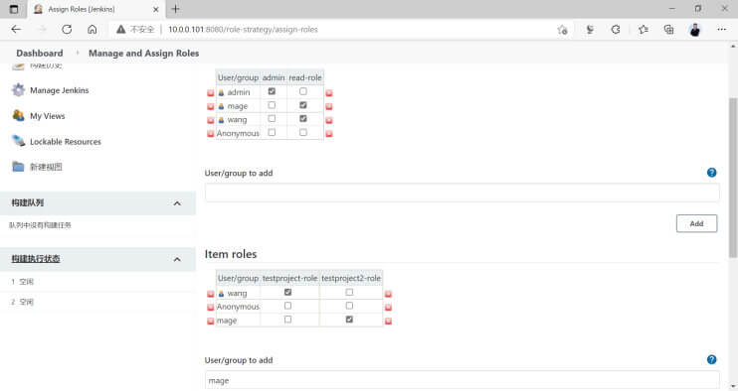Select 'admin' user name in global table
Viewport: 738px width, 391px height.
239,92
